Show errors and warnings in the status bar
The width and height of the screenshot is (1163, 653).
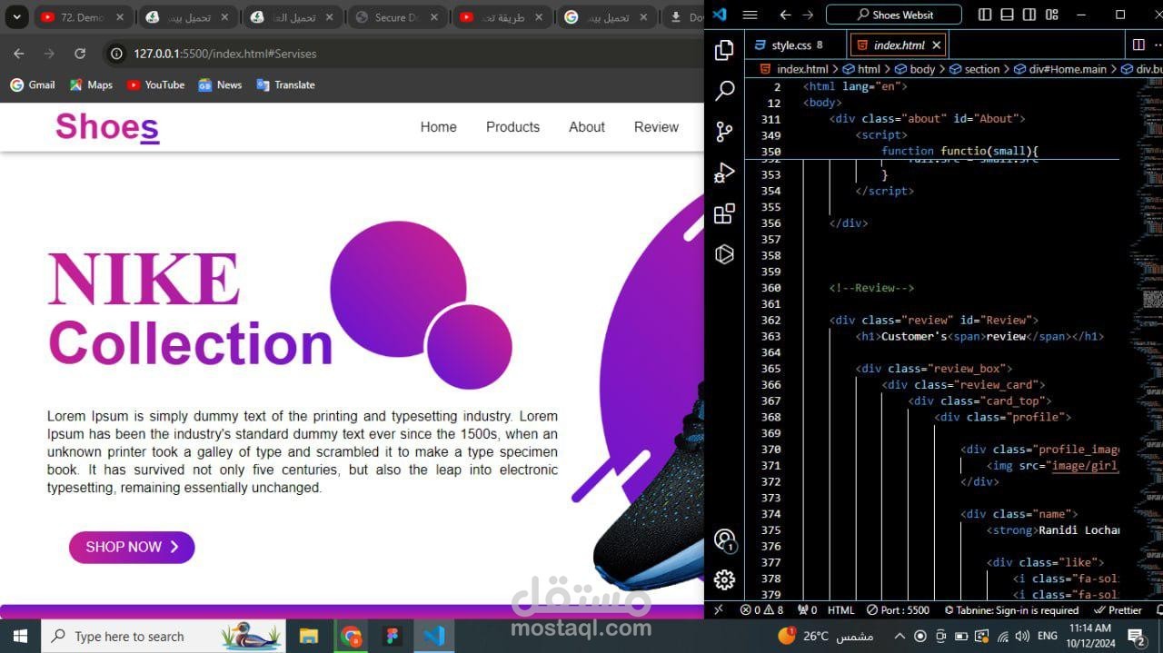coord(761,610)
